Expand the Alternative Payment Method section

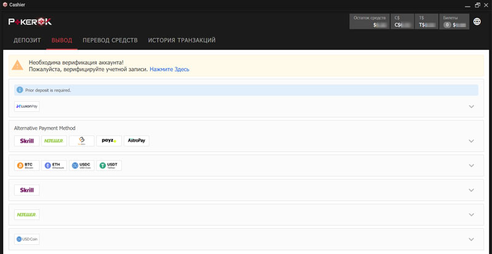pos(472,141)
